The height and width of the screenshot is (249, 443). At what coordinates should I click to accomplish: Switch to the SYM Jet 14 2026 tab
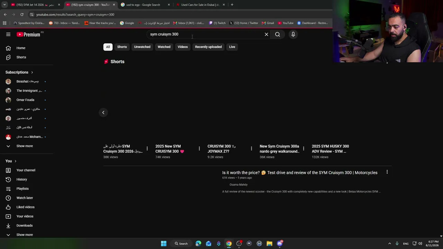[35, 5]
